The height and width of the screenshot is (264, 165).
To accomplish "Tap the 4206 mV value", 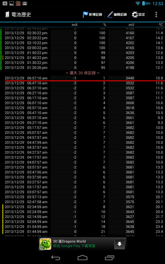I will [130, 63].
